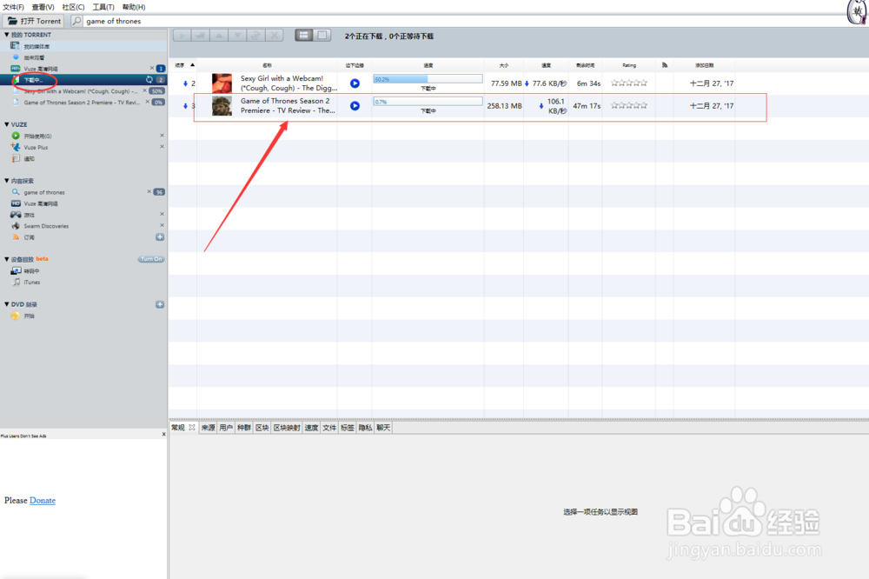Click the remove X toolbar button
Image resolution: width=869 pixels, height=579 pixels.
point(275,36)
